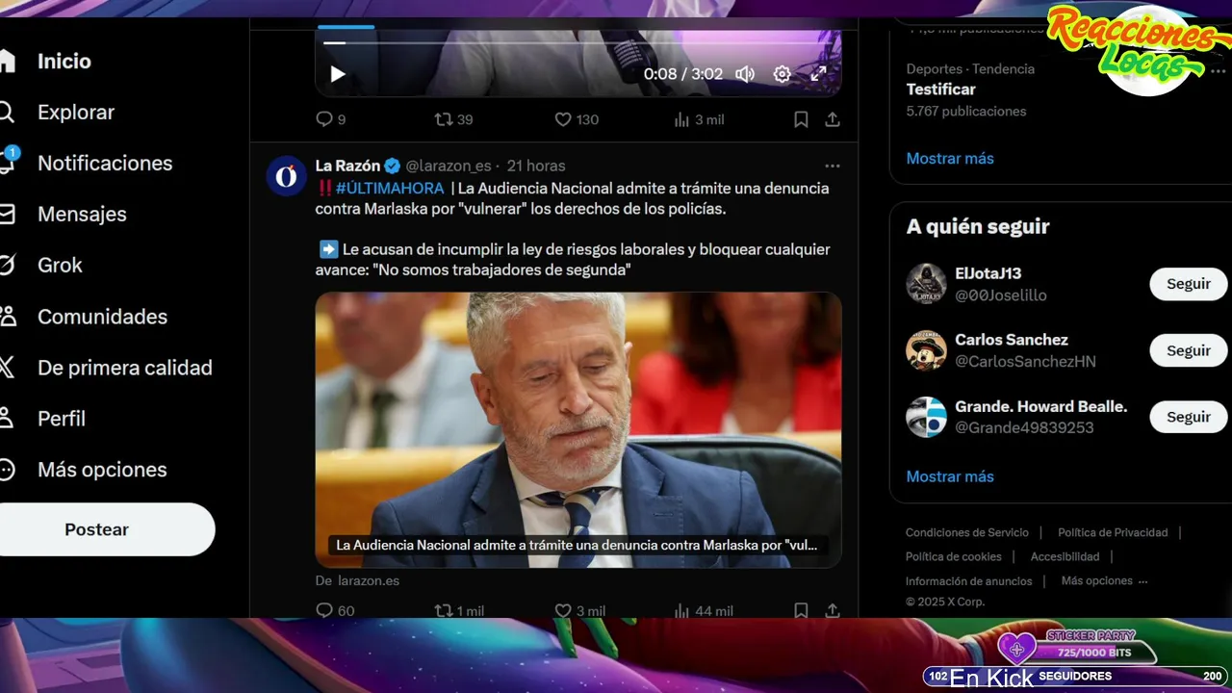Reply to La Razón post with 60 comments
Screen dimensions: 1232x693
pyautogui.click(x=335, y=610)
